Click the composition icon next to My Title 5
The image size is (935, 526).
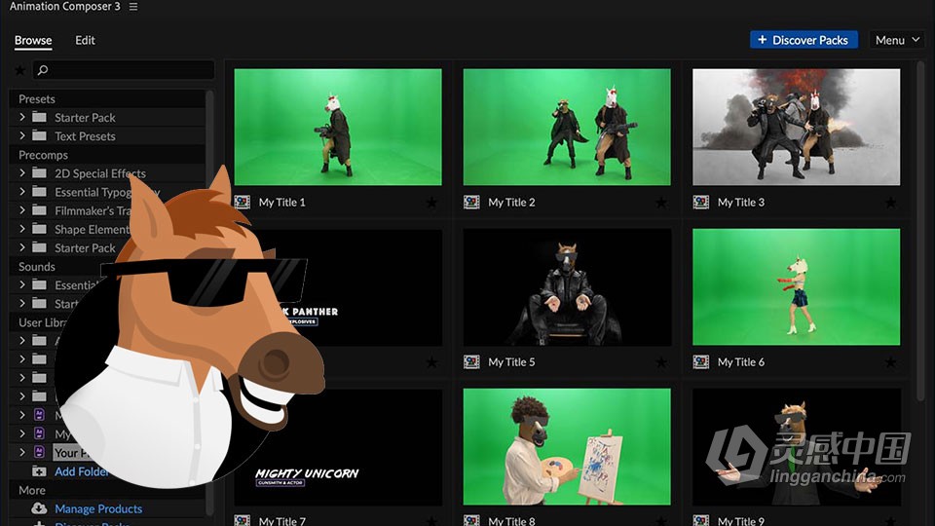pos(471,361)
